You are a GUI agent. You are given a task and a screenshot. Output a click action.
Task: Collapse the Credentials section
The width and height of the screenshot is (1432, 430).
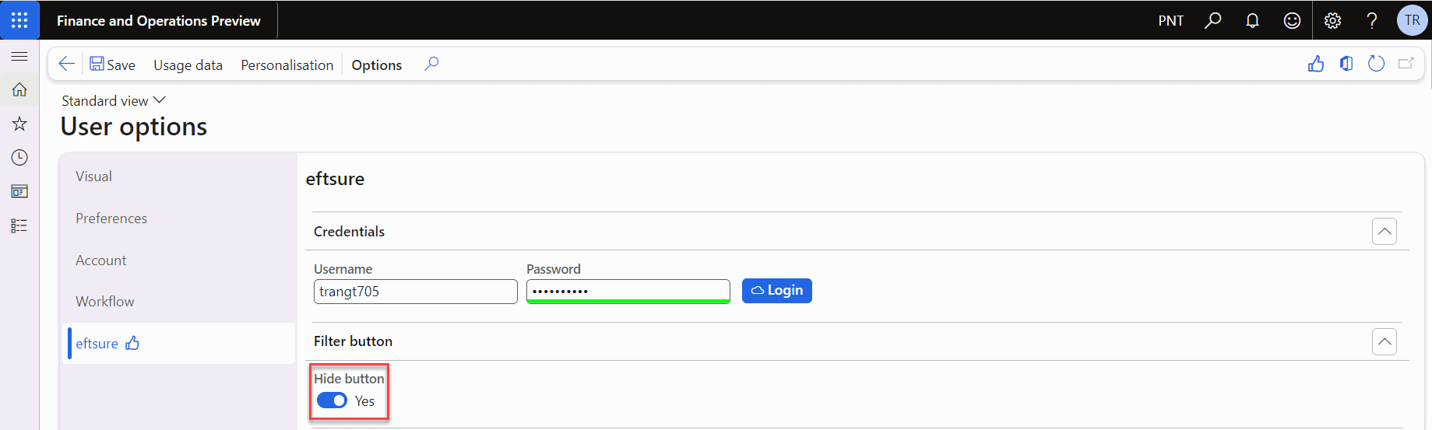click(1384, 231)
